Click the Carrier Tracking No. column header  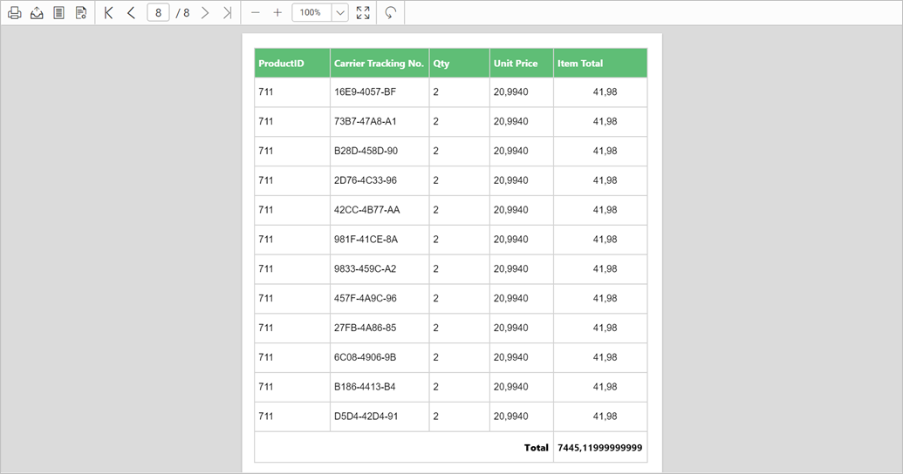point(380,64)
